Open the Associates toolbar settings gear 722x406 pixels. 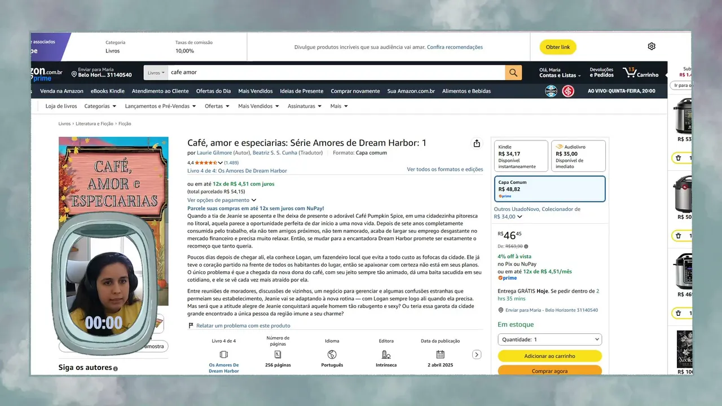pyautogui.click(x=651, y=46)
